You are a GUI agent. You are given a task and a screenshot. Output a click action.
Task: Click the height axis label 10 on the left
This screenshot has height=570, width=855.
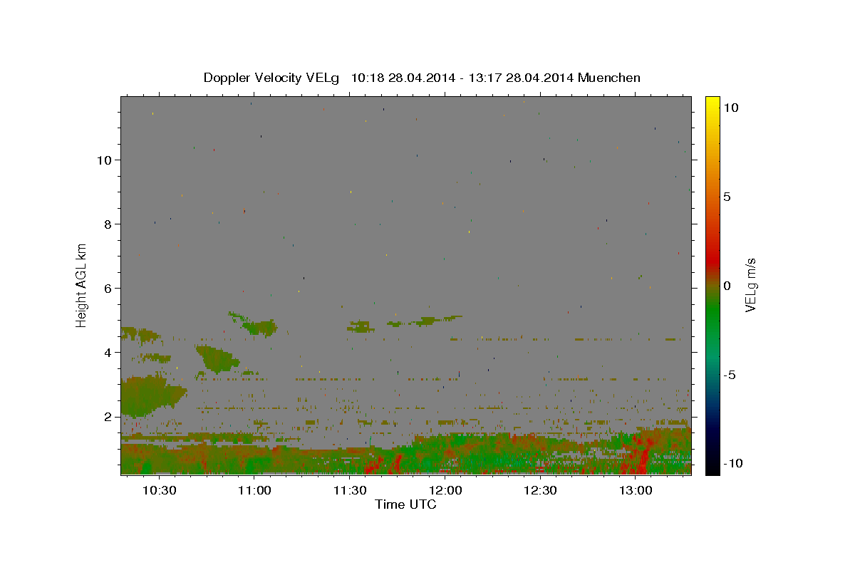(x=106, y=160)
